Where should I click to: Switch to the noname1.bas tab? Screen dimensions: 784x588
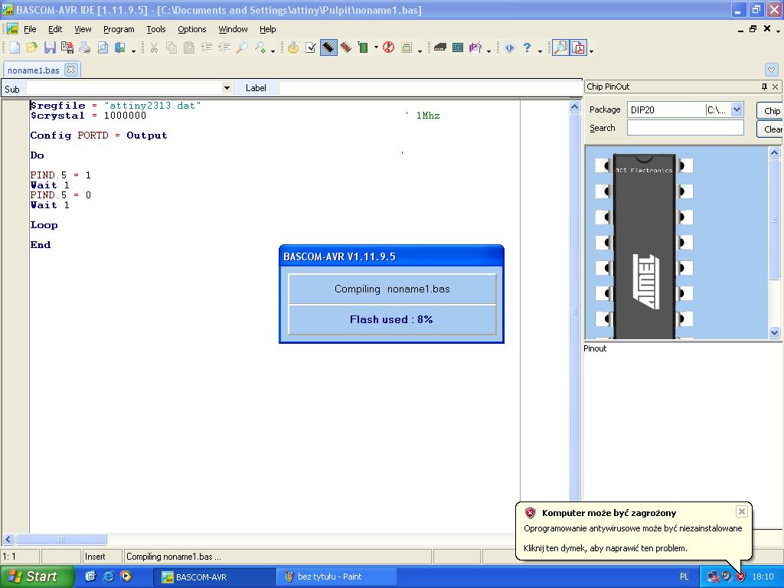click(x=34, y=70)
